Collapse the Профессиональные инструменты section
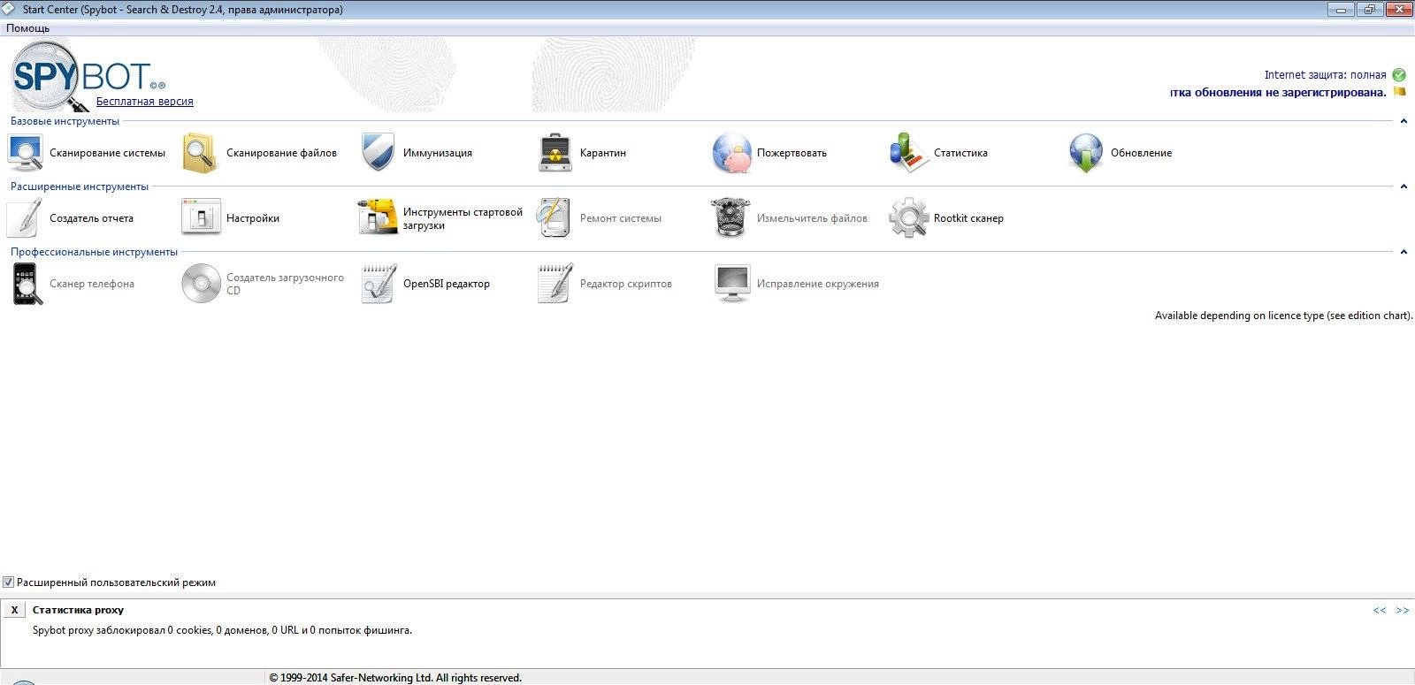The height and width of the screenshot is (685, 1415). coord(1404,252)
